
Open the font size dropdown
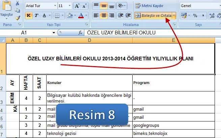70,6
